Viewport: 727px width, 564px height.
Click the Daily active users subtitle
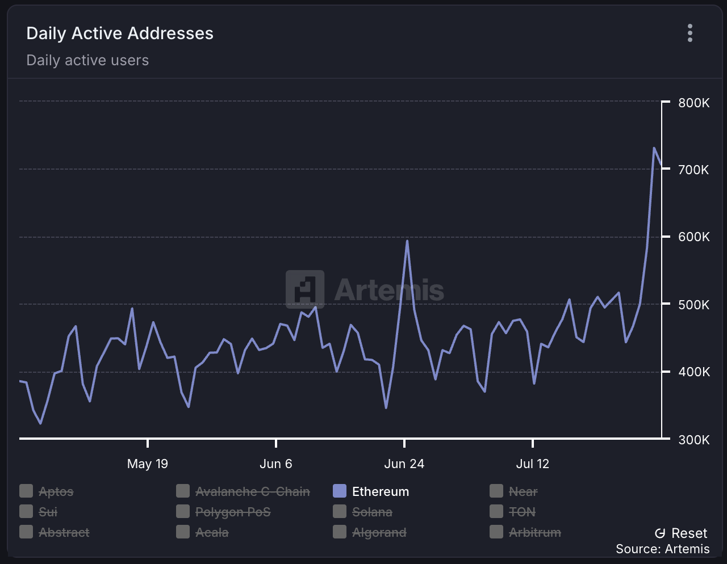click(x=87, y=60)
